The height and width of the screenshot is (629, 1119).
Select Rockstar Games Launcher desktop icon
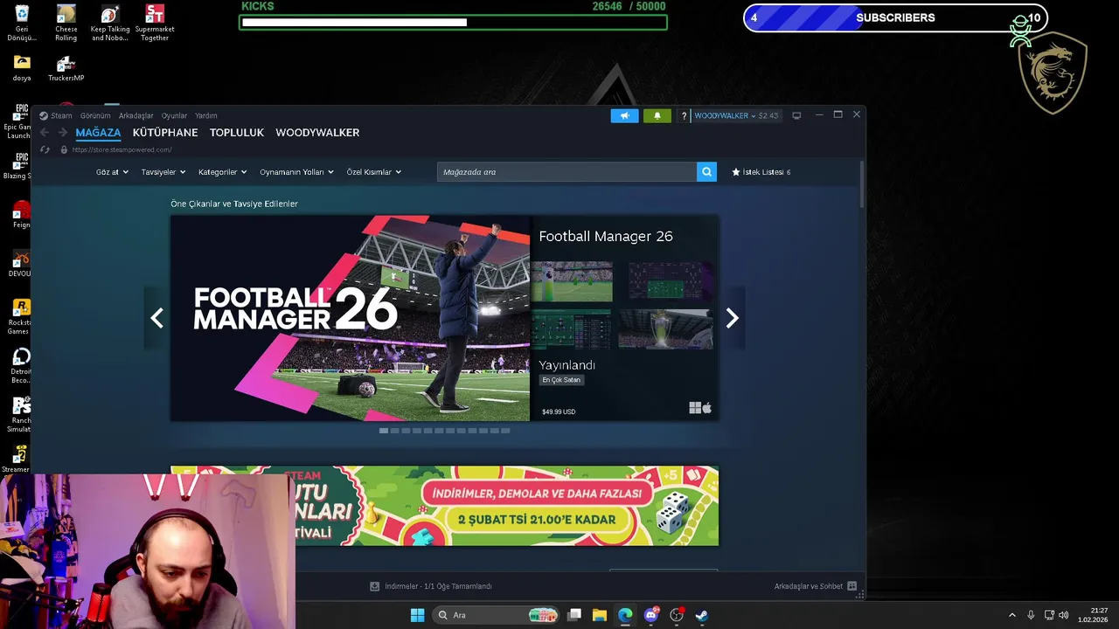[19, 316]
